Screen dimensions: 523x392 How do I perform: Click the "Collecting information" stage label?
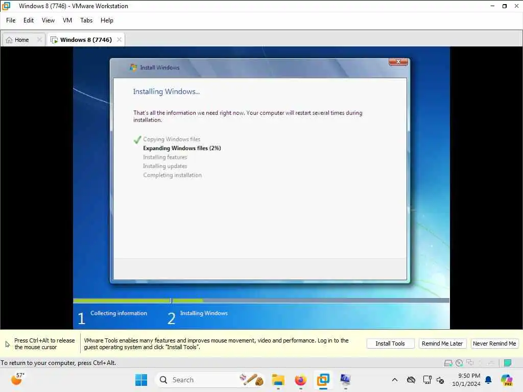click(118, 313)
